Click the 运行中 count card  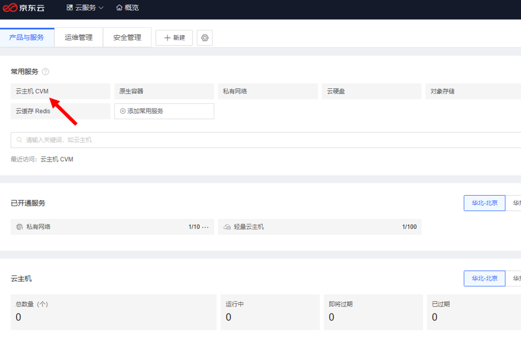pos(270,312)
